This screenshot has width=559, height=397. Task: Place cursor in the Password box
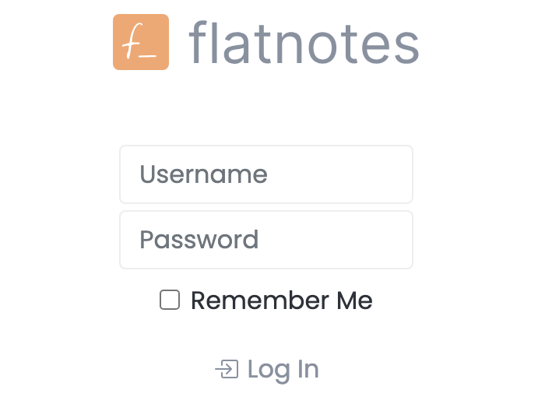(265, 240)
